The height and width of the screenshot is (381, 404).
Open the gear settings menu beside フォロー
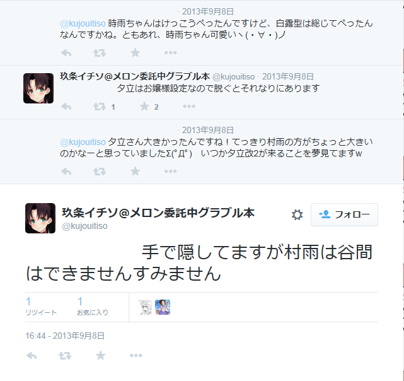[x=297, y=214]
